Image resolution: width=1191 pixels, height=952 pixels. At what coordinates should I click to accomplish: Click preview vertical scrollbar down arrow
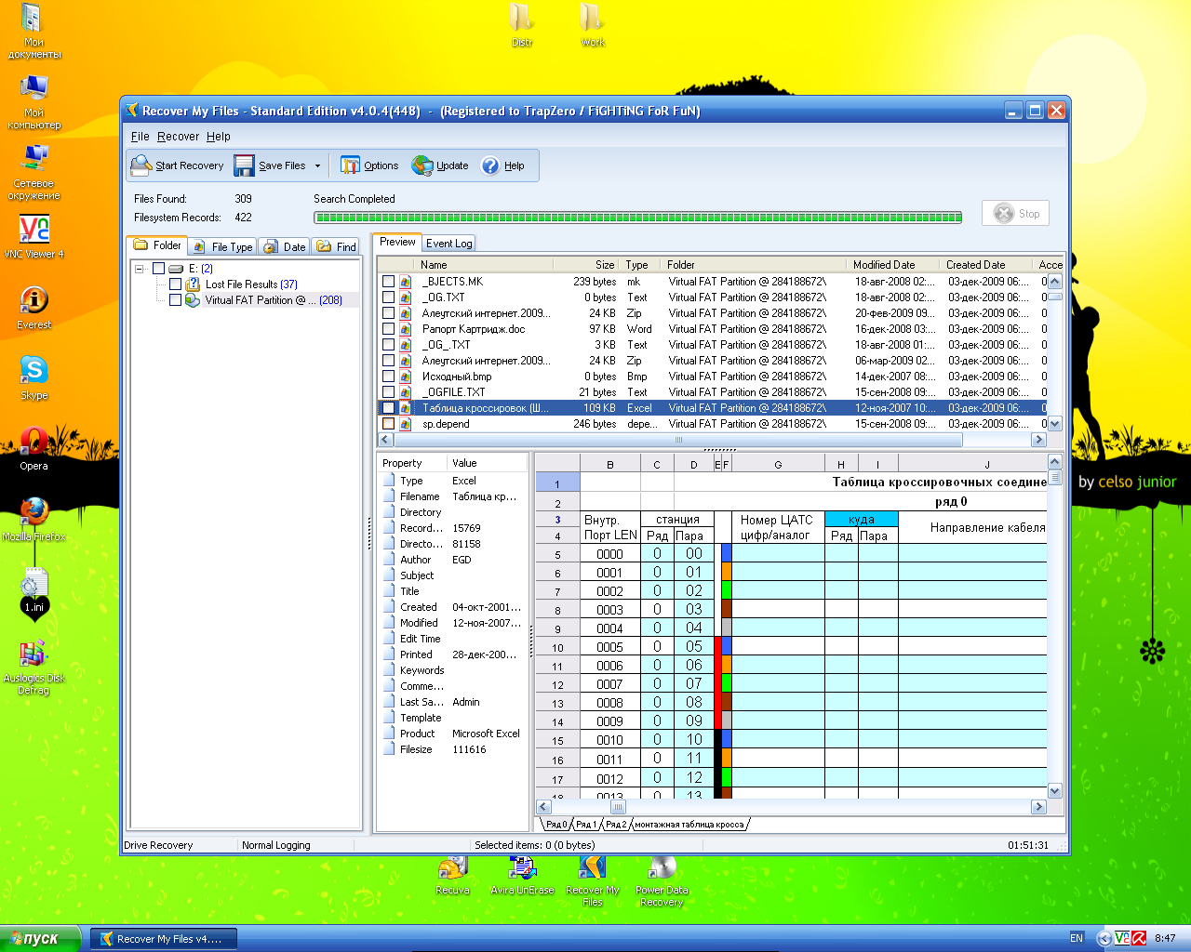pos(1054,791)
